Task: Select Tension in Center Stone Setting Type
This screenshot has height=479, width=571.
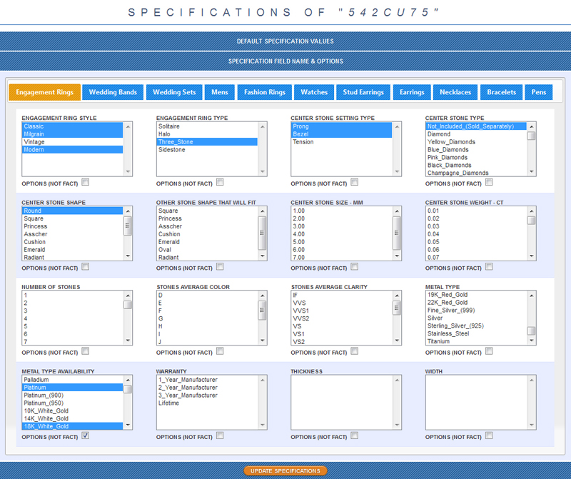Action: point(303,142)
